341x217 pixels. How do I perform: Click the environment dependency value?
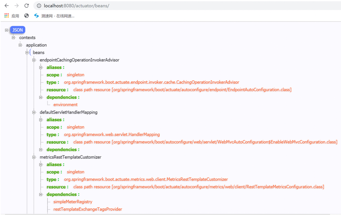pos(66,105)
